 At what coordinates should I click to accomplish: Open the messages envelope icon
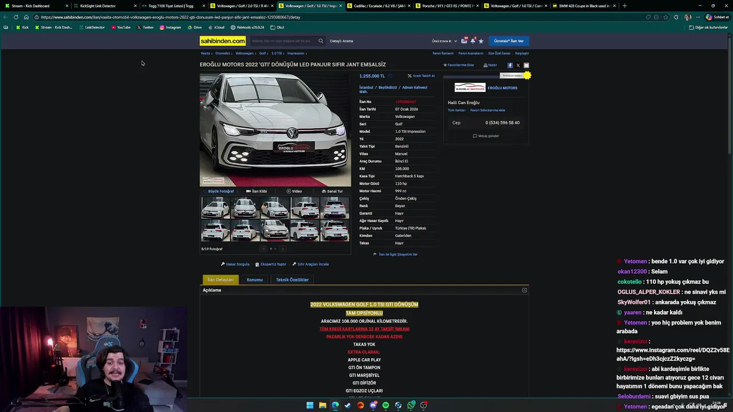[x=464, y=41]
